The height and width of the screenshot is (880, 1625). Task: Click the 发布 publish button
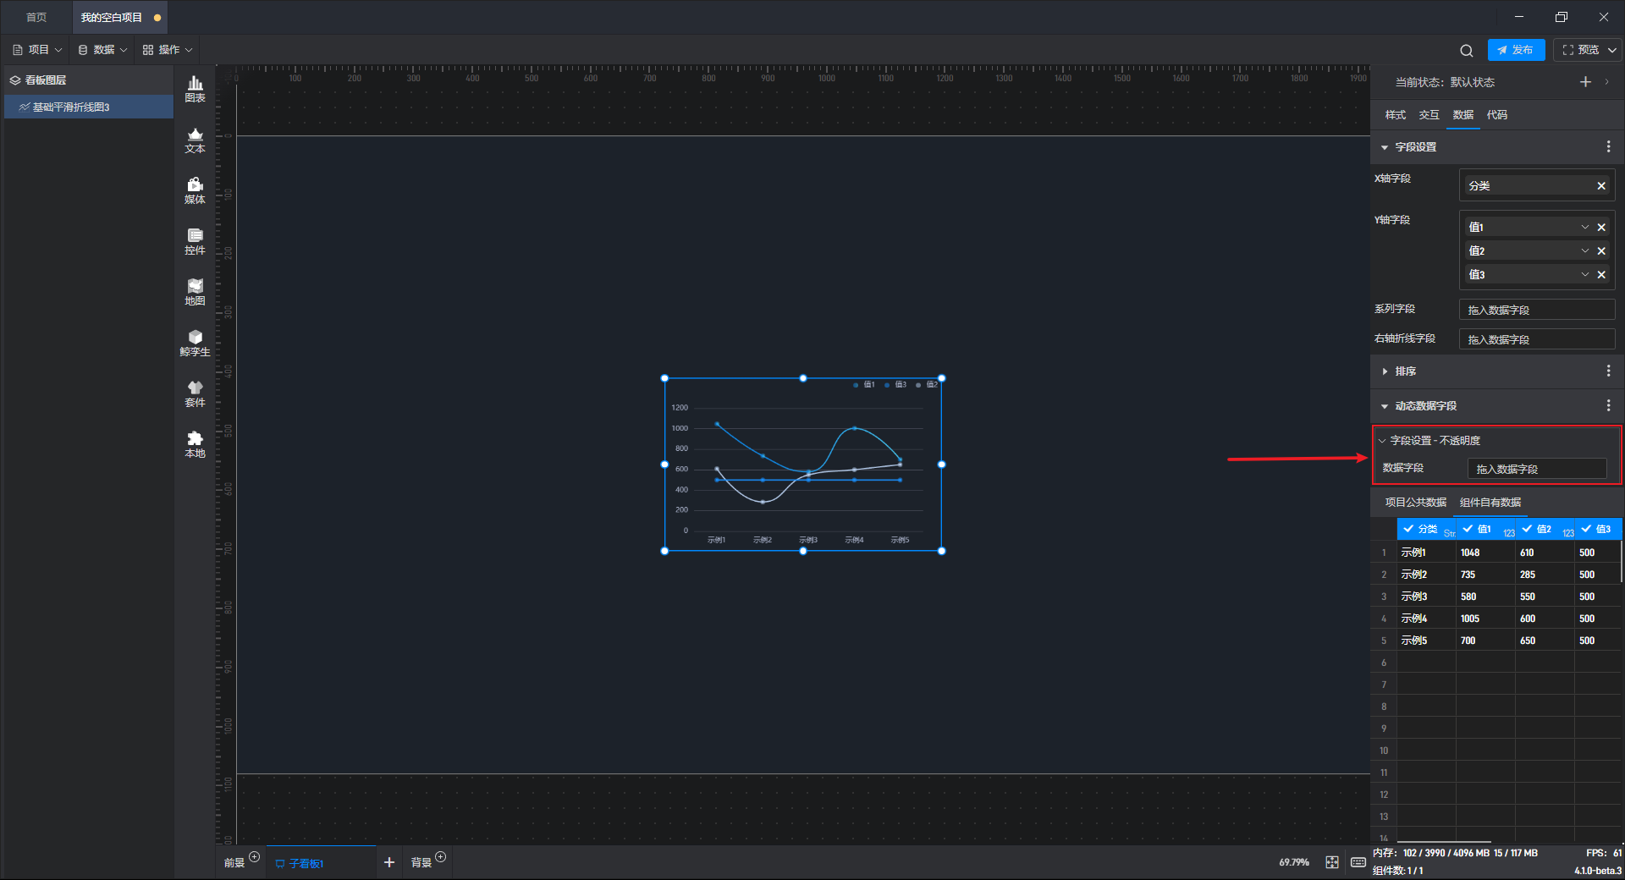tap(1516, 50)
